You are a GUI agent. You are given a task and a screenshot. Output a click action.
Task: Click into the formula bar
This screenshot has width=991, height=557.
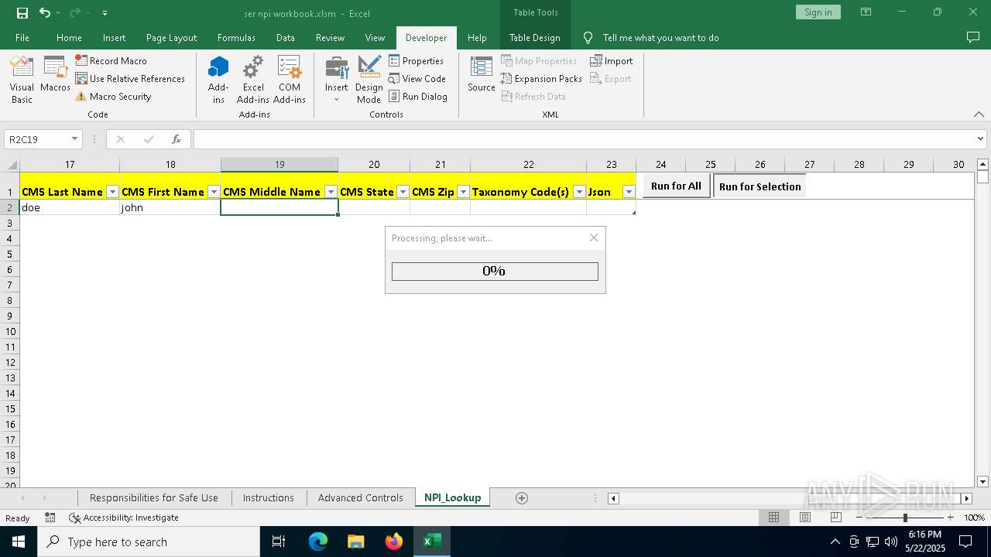coord(585,139)
